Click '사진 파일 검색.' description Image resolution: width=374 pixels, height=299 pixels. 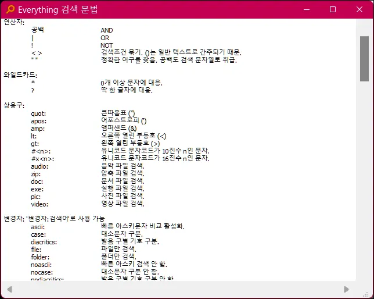pos(123,196)
